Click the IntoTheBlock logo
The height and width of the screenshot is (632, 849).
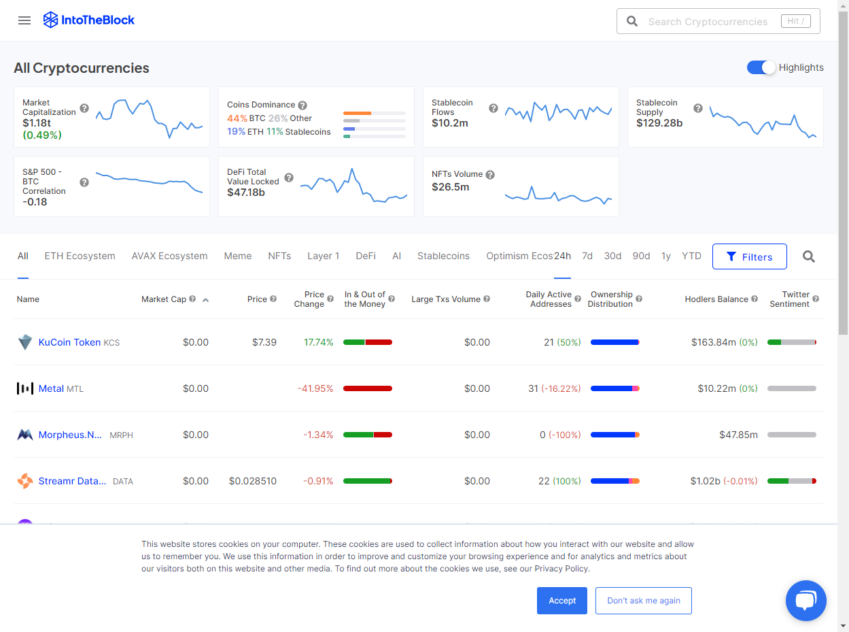(89, 20)
